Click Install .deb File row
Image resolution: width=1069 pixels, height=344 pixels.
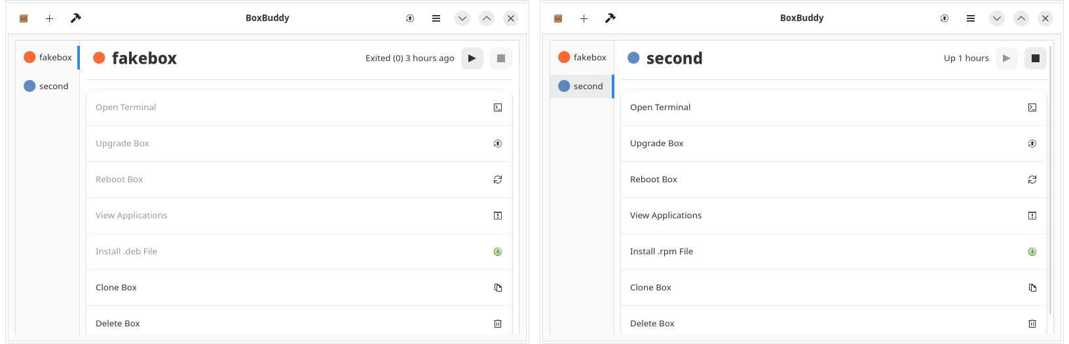pyautogui.click(x=299, y=252)
